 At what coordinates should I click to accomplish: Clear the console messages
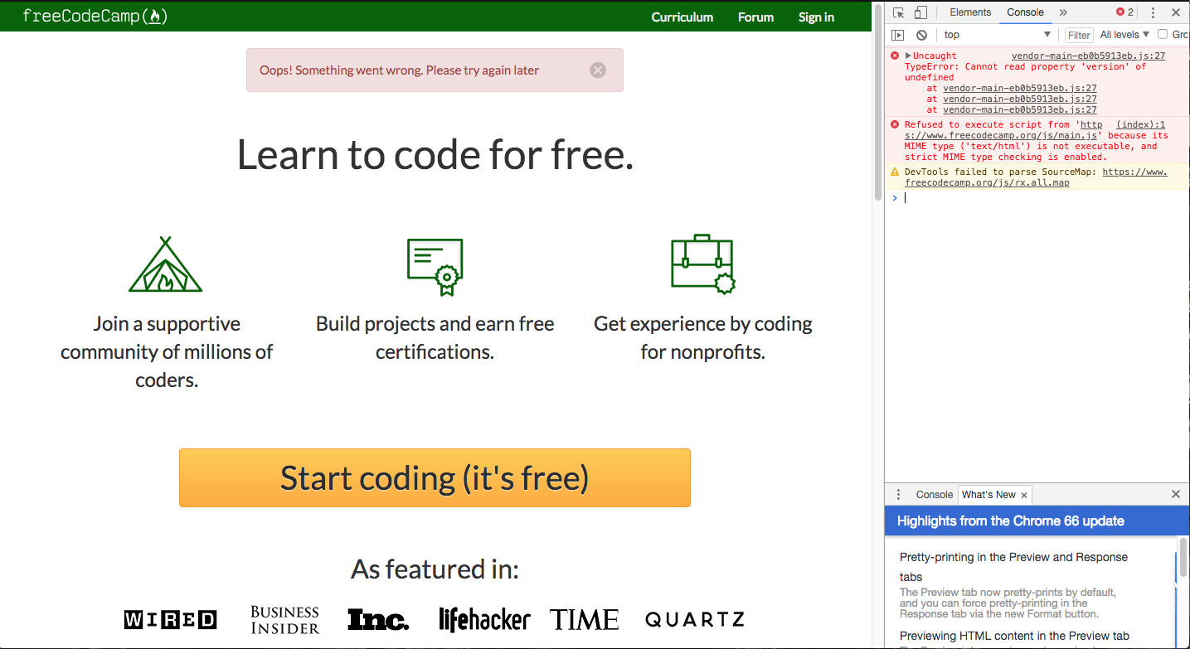click(x=922, y=34)
